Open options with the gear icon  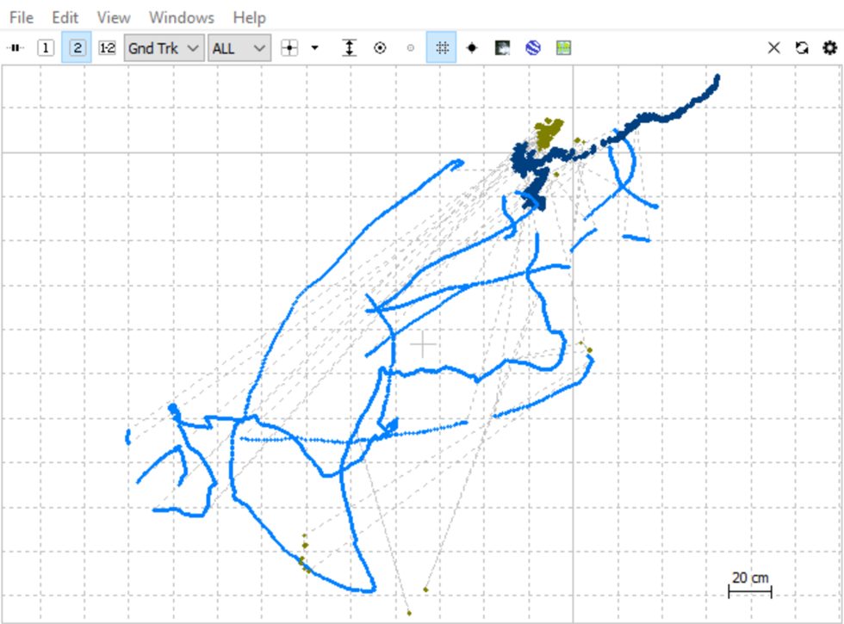tap(830, 48)
